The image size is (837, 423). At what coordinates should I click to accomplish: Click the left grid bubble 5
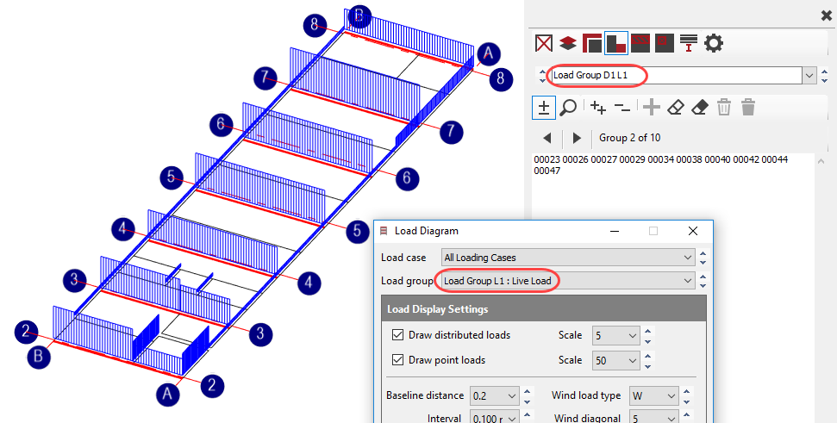click(x=172, y=177)
